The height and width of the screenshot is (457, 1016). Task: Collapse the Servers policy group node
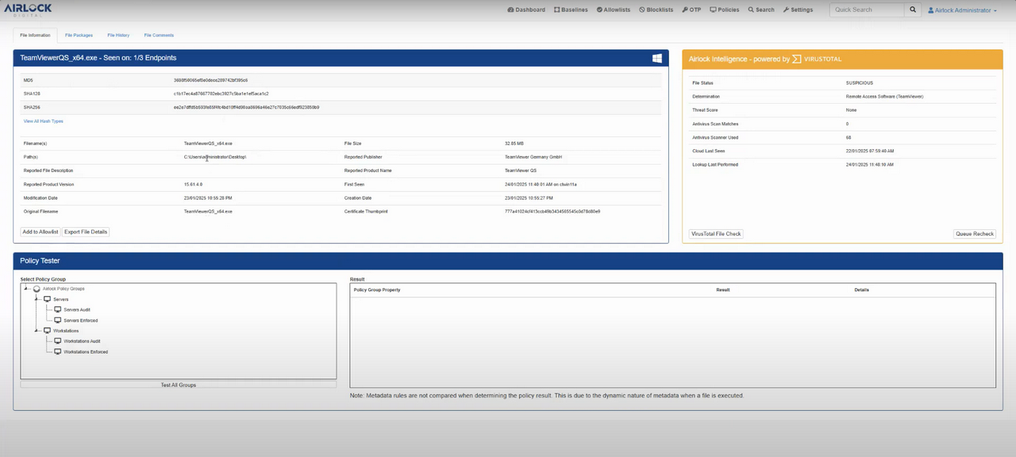coord(37,299)
